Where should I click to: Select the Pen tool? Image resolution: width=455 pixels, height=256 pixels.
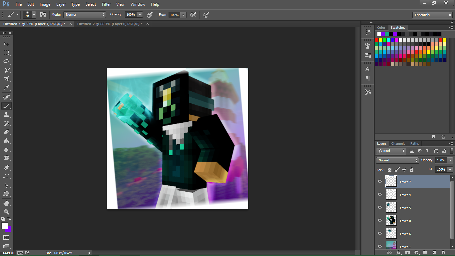[x=6, y=167]
